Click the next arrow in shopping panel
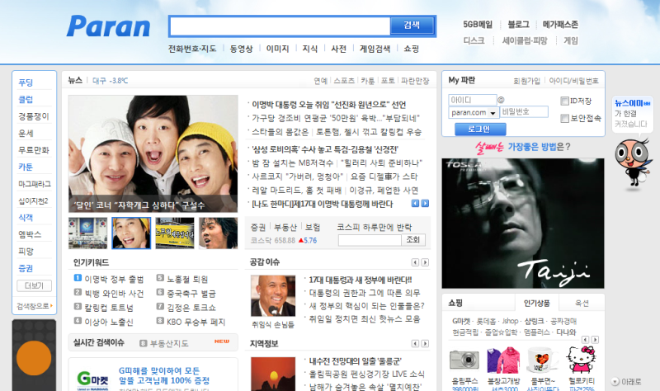The height and width of the screenshot is (391, 660). click(x=595, y=339)
